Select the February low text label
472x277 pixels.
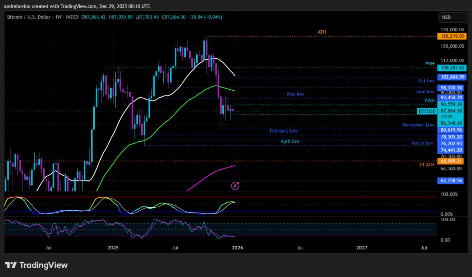283,131
